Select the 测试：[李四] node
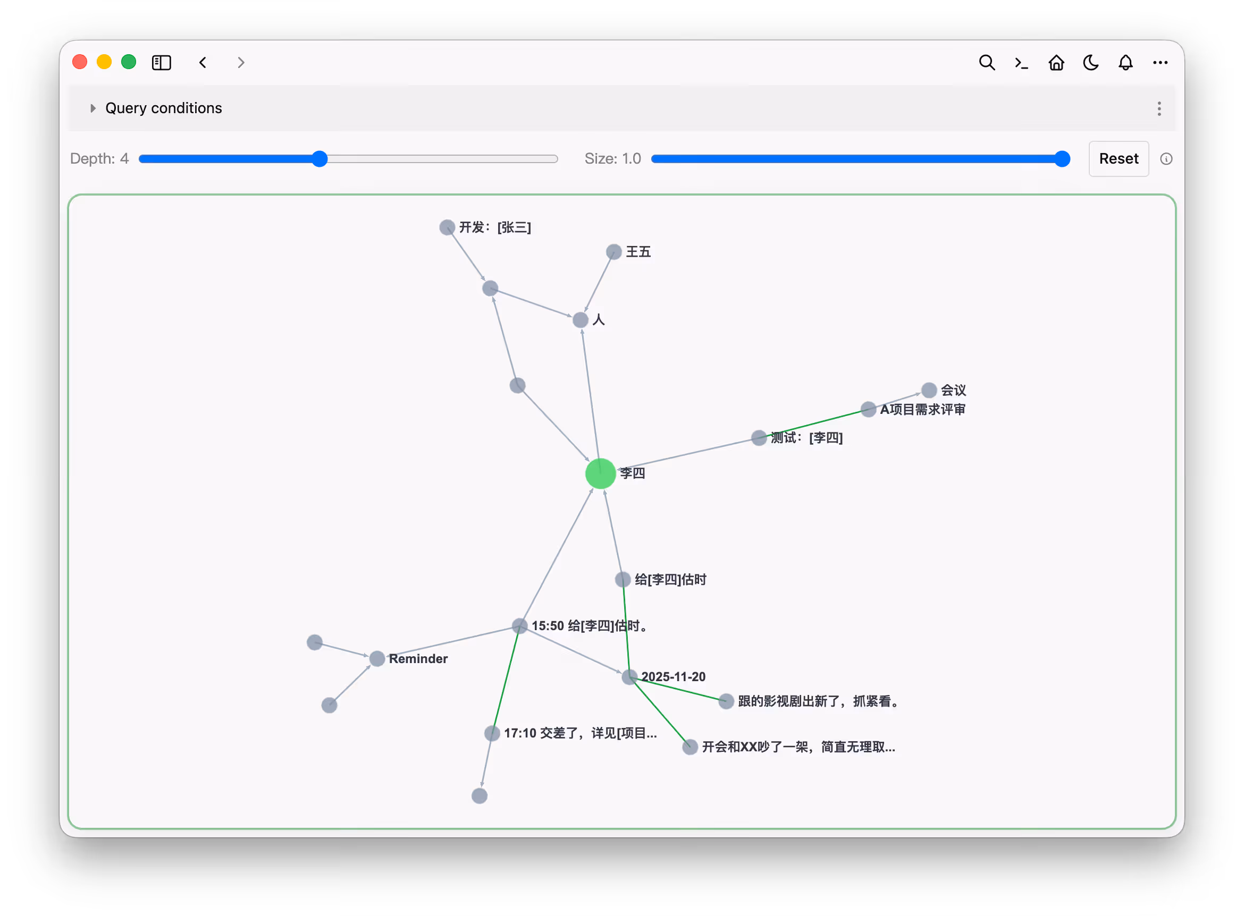Viewport: 1244px width, 916px height. pos(759,438)
